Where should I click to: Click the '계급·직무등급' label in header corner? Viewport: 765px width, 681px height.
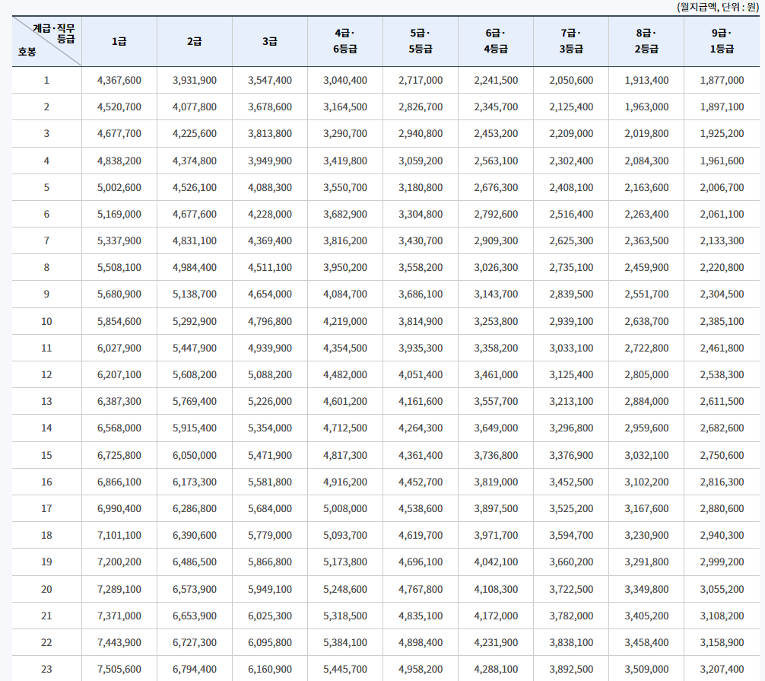click(x=55, y=33)
